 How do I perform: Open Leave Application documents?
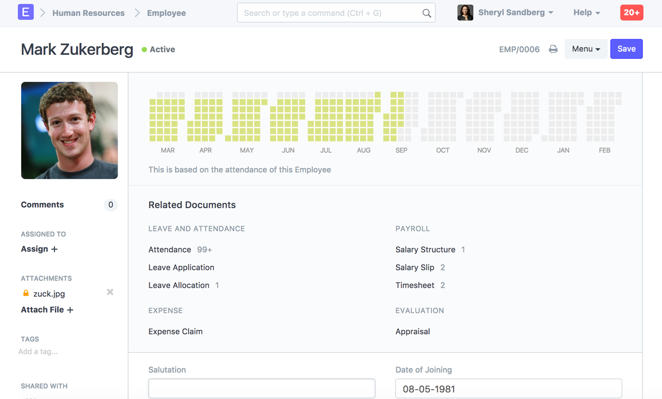click(x=181, y=267)
